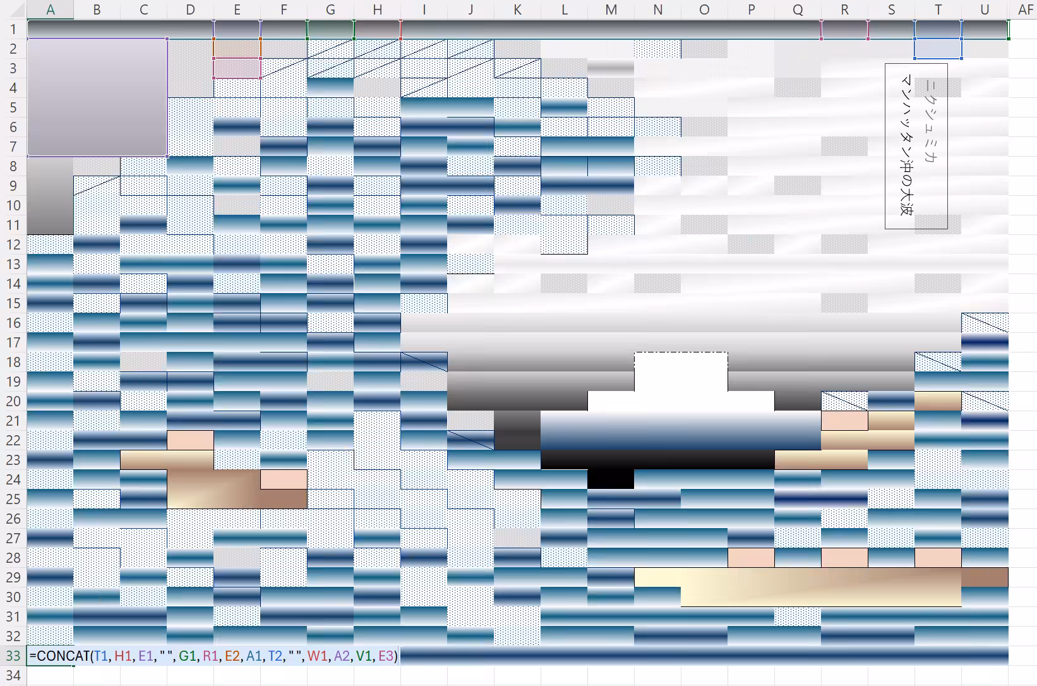
Task: Select the peach cell D22
Action: click(x=190, y=440)
